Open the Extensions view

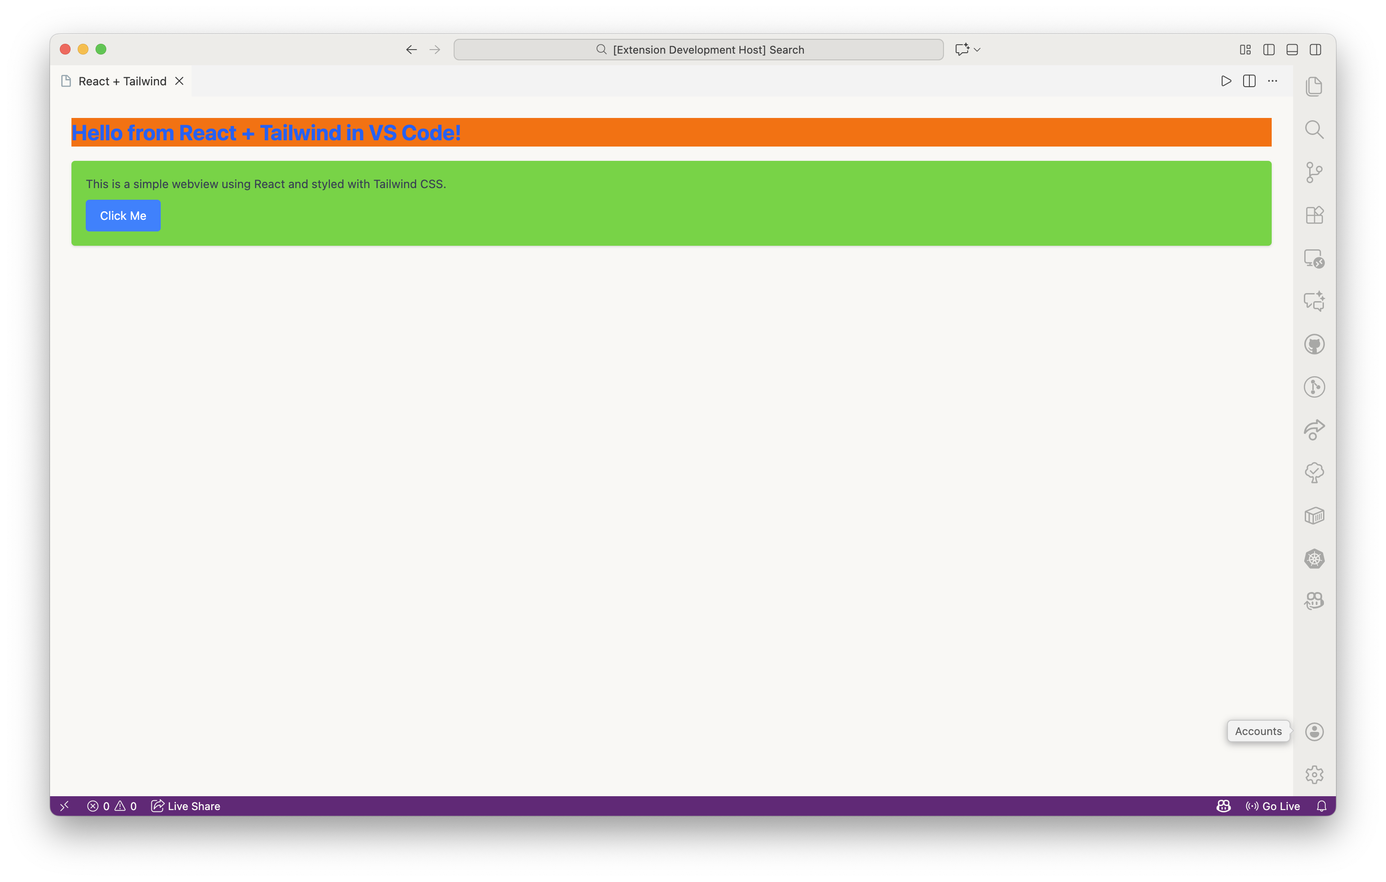1315,215
